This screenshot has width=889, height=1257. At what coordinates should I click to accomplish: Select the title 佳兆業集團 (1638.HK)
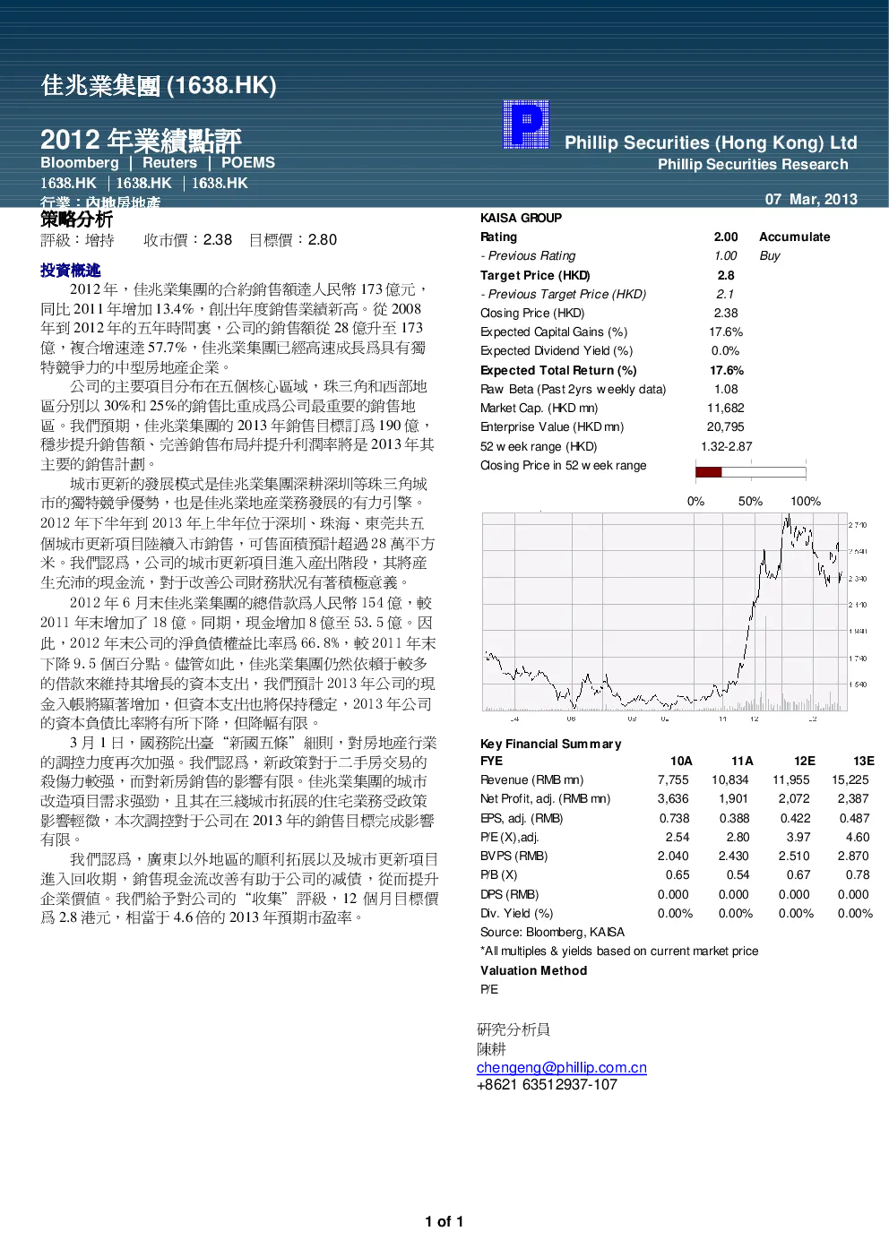(159, 85)
